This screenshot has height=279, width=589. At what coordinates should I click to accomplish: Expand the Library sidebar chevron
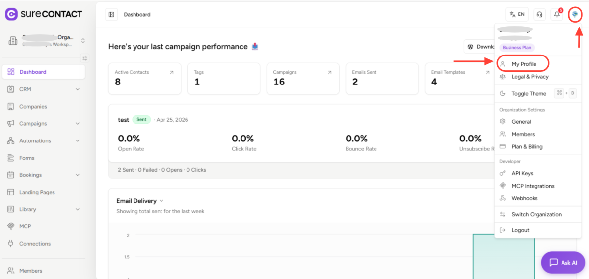(78, 209)
